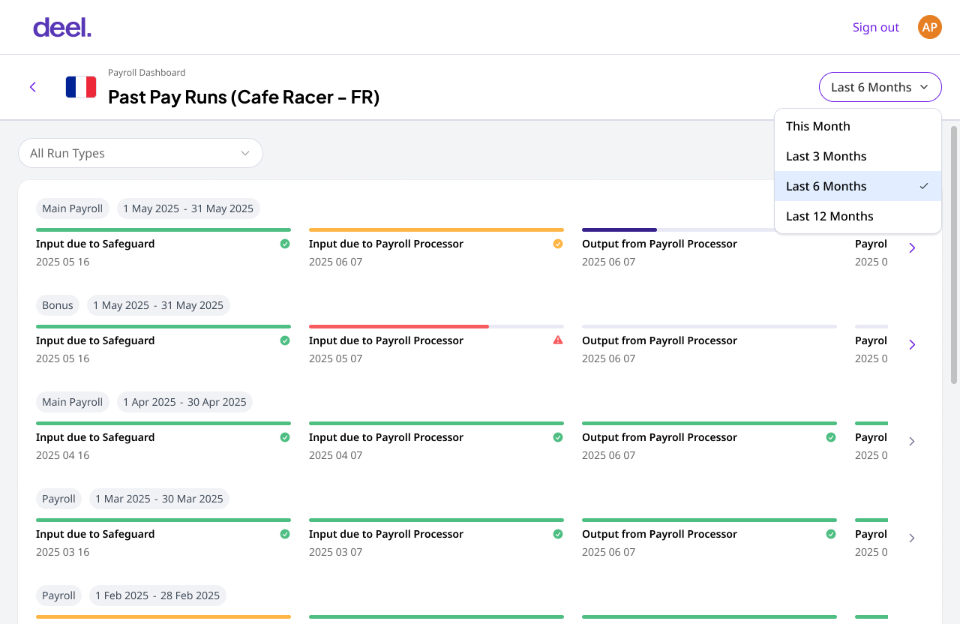Click the Sign out link
This screenshot has width=960, height=624.
click(875, 27)
